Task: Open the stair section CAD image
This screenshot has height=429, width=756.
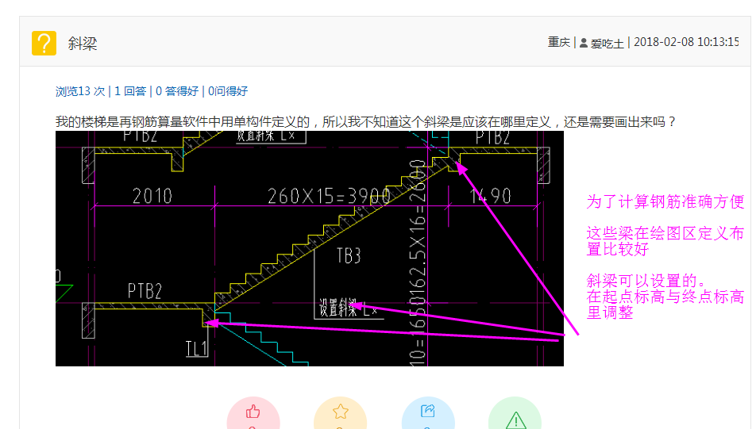Action: [x=310, y=248]
